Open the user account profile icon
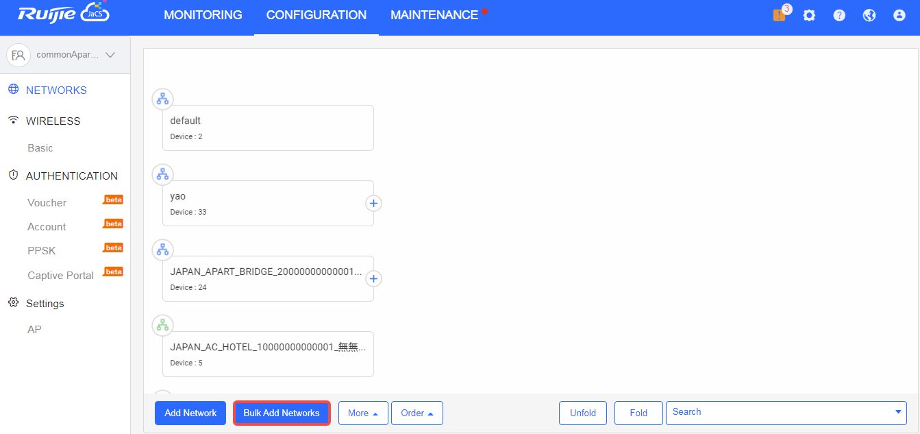The width and height of the screenshot is (920, 434). (x=899, y=15)
